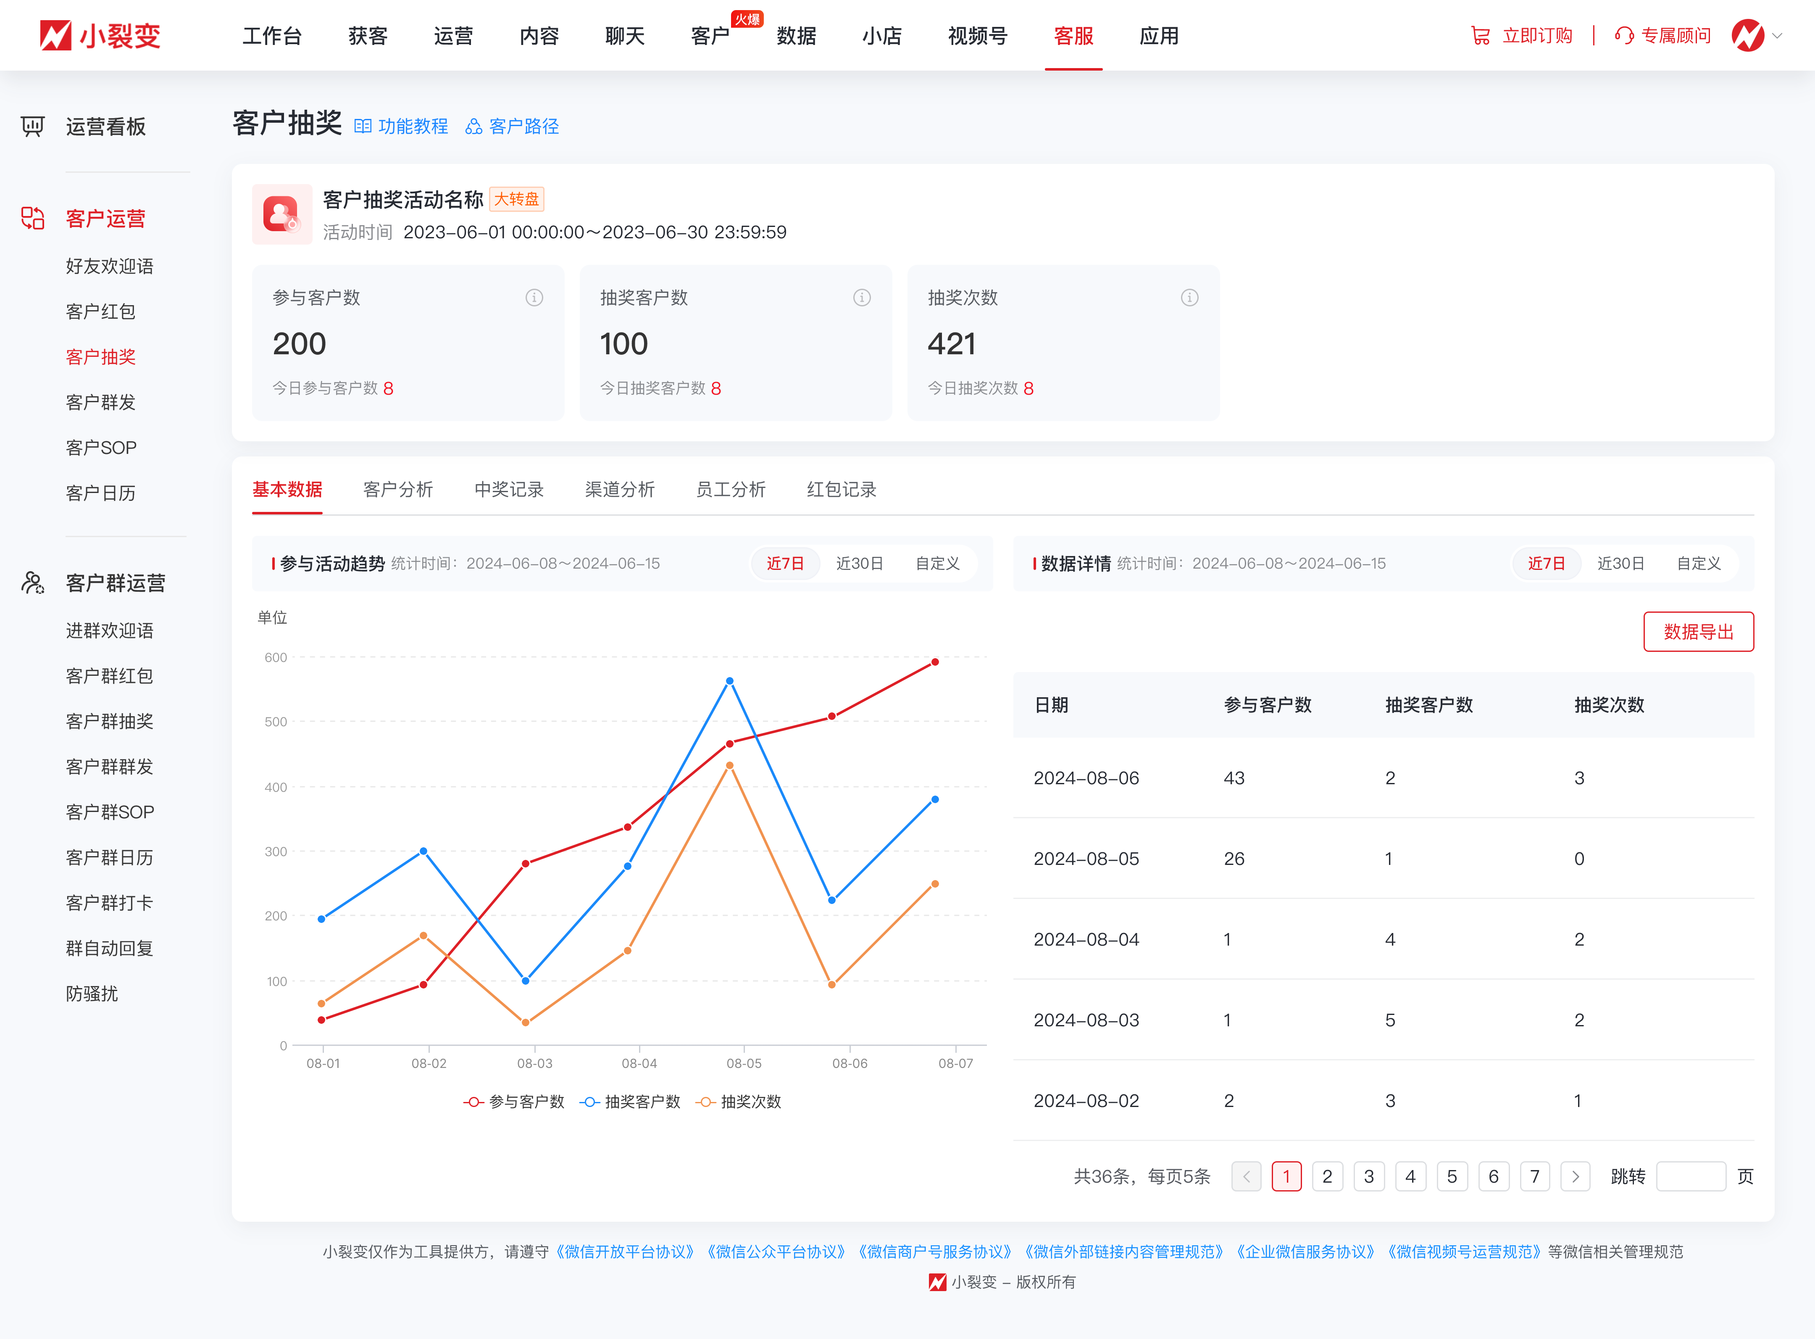This screenshot has height=1339, width=1815.
Task: Open 客户红包 in sidebar
Action: (x=100, y=311)
